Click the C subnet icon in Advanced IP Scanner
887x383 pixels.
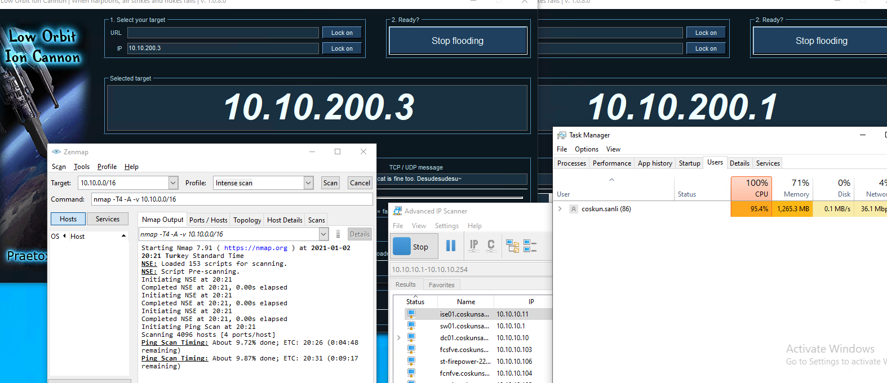[x=491, y=246]
